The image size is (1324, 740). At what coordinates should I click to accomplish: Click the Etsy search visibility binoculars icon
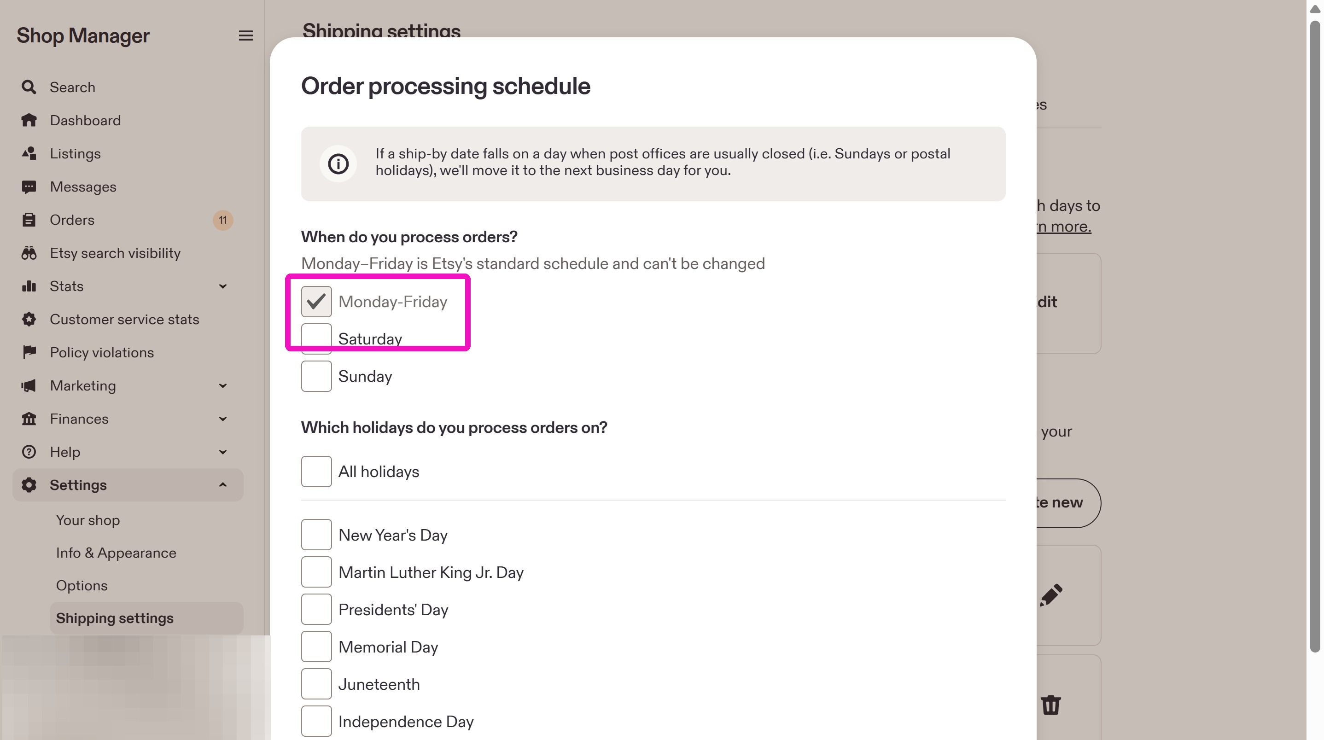(x=29, y=253)
